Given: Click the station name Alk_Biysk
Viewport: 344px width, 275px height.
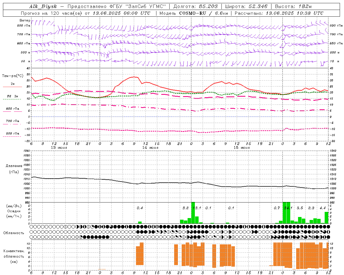Looking at the screenshot, I should pyautogui.click(x=43, y=6).
